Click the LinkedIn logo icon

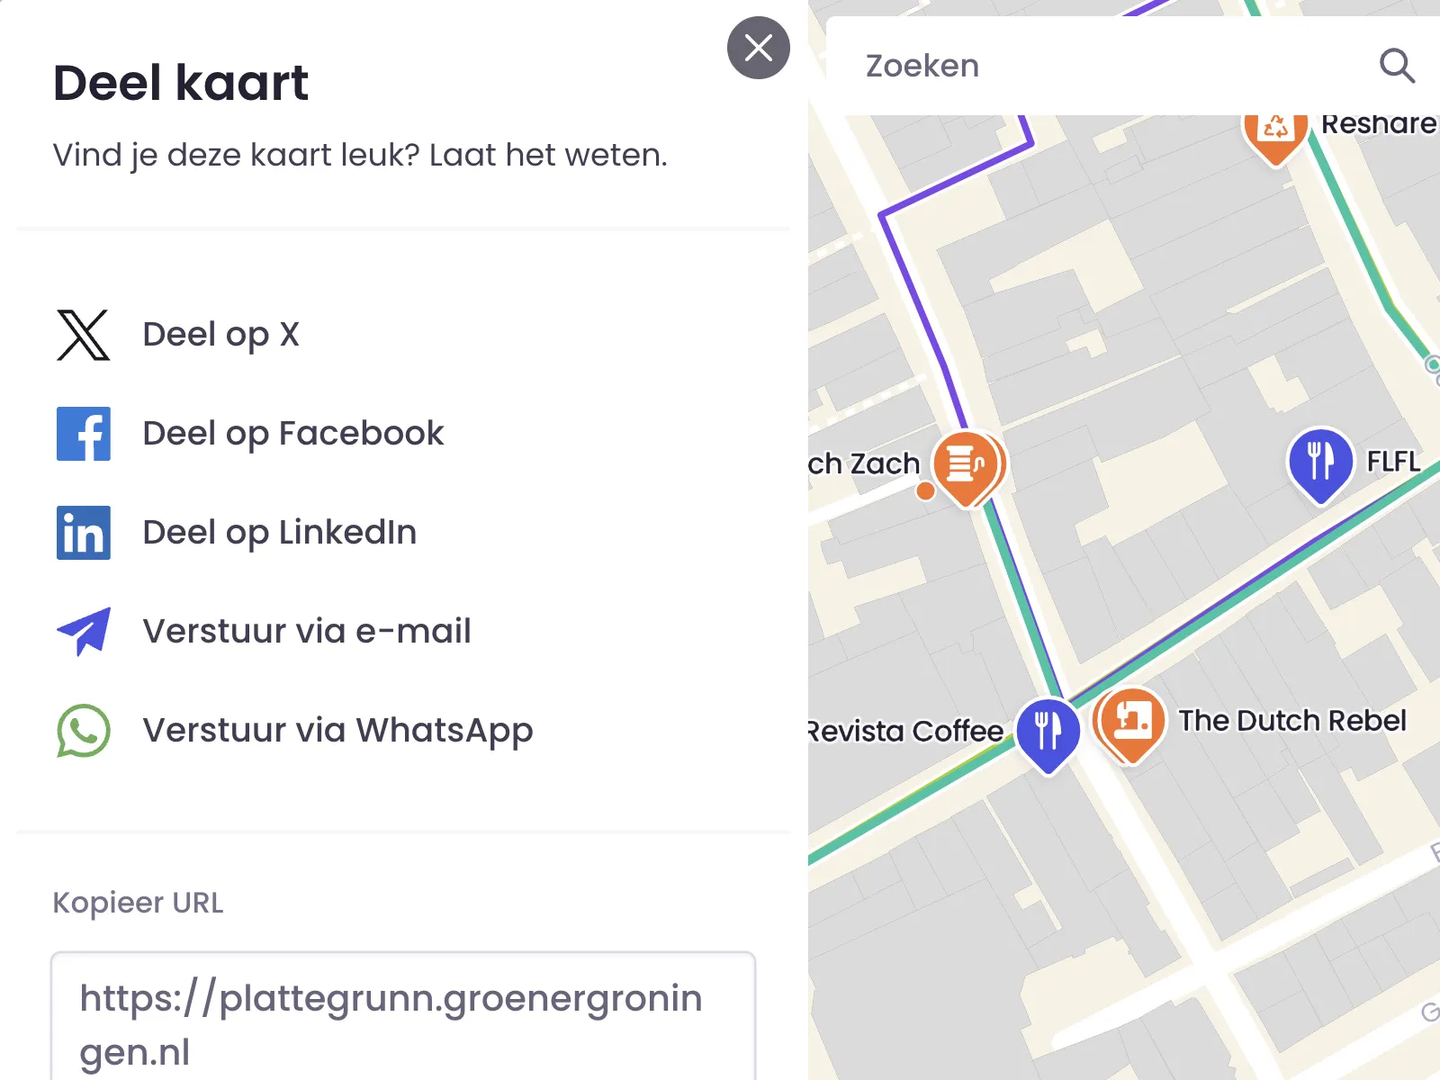pos(83,533)
